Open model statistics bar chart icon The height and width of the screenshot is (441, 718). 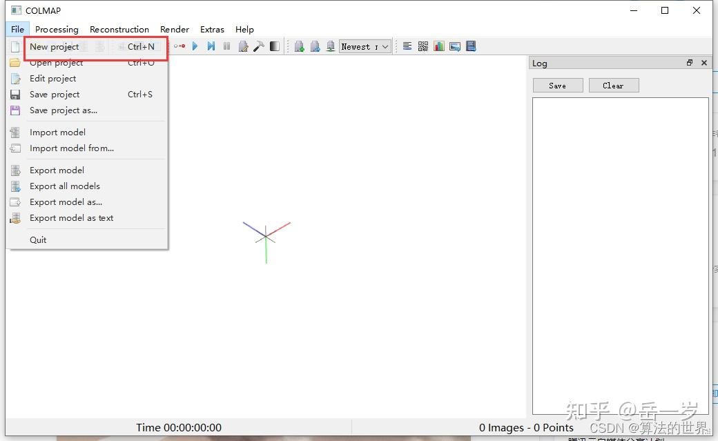(439, 46)
